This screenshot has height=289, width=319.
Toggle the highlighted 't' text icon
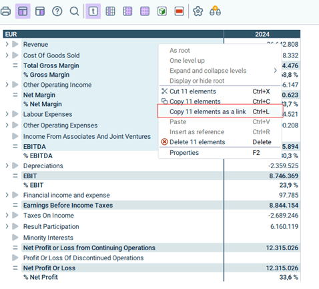click(x=93, y=11)
